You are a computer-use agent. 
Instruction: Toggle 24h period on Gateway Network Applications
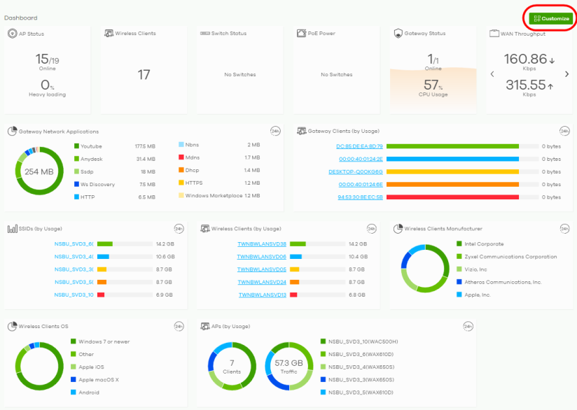[x=275, y=131]
